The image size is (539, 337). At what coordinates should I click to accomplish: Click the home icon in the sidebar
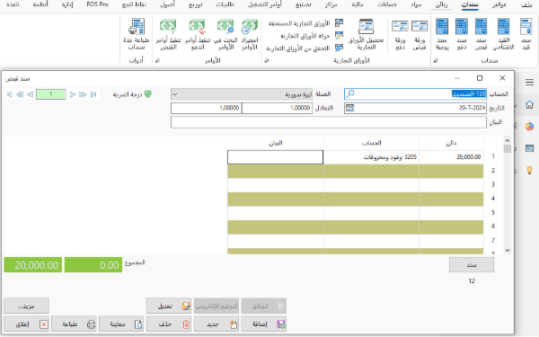529,104
